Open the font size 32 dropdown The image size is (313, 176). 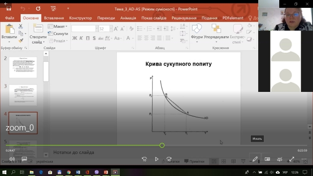(x=111, y=29)
